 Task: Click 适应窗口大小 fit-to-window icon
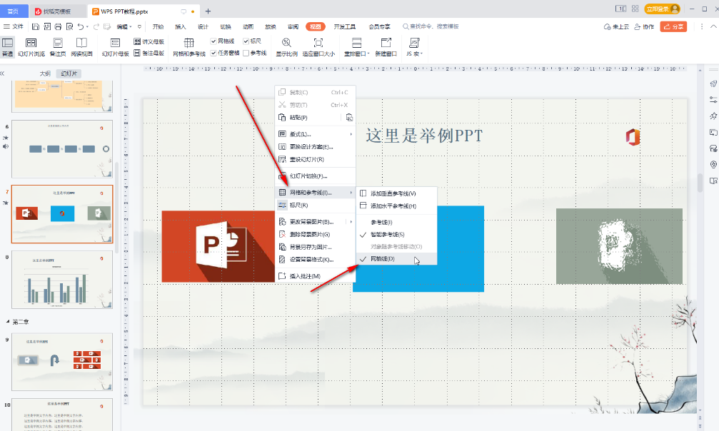318,47
